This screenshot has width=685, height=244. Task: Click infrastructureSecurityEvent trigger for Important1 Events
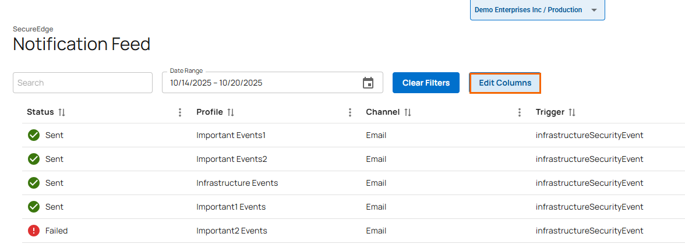coord(589,207)
